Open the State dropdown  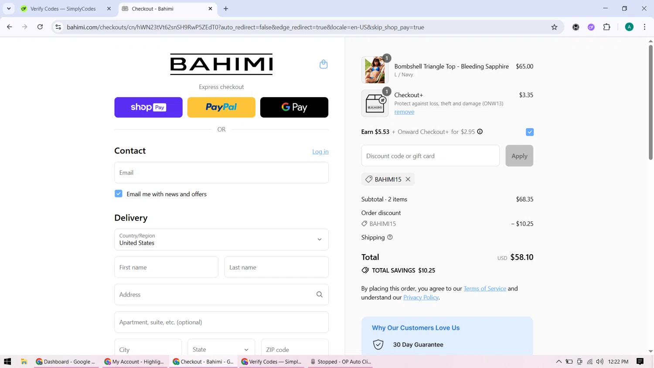coord(221,349)
